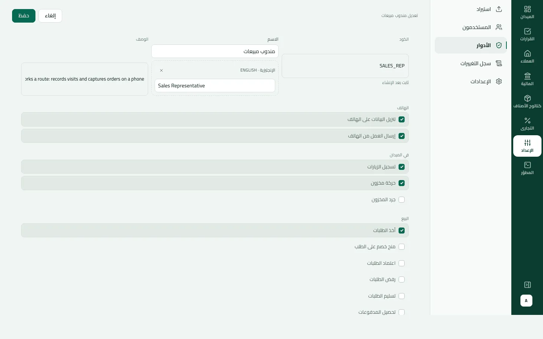Click the الهاتف group heading
The width and height of the screenshot is (543, 339).
403,108
